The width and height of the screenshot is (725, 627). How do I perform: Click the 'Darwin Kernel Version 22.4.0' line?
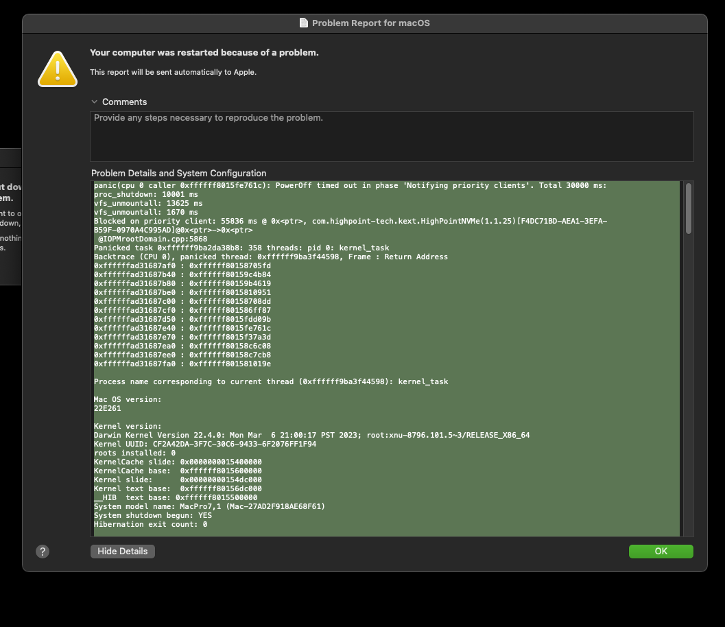311,435
